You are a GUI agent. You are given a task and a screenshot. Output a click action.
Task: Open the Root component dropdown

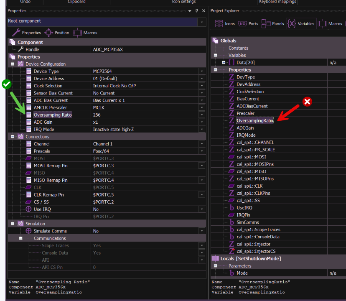click(202, 22)
